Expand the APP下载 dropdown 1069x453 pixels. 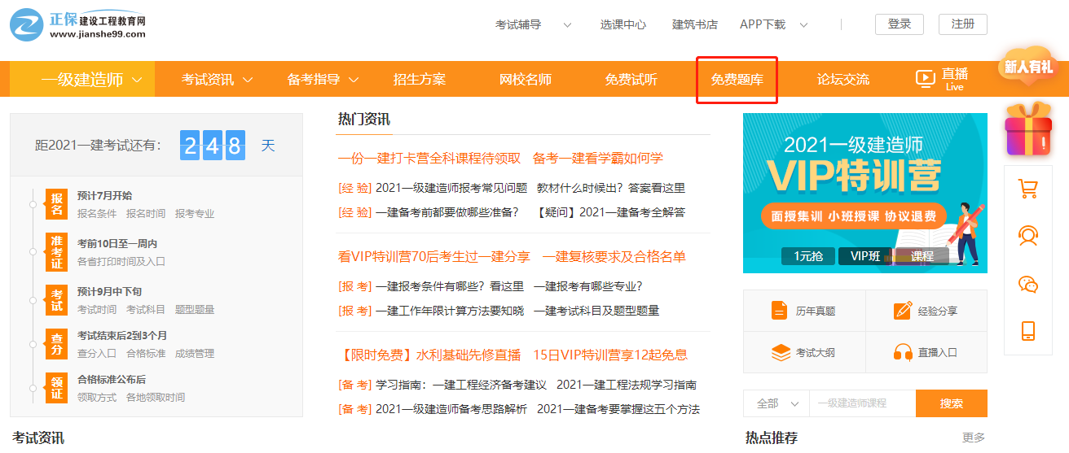[803, 24]
